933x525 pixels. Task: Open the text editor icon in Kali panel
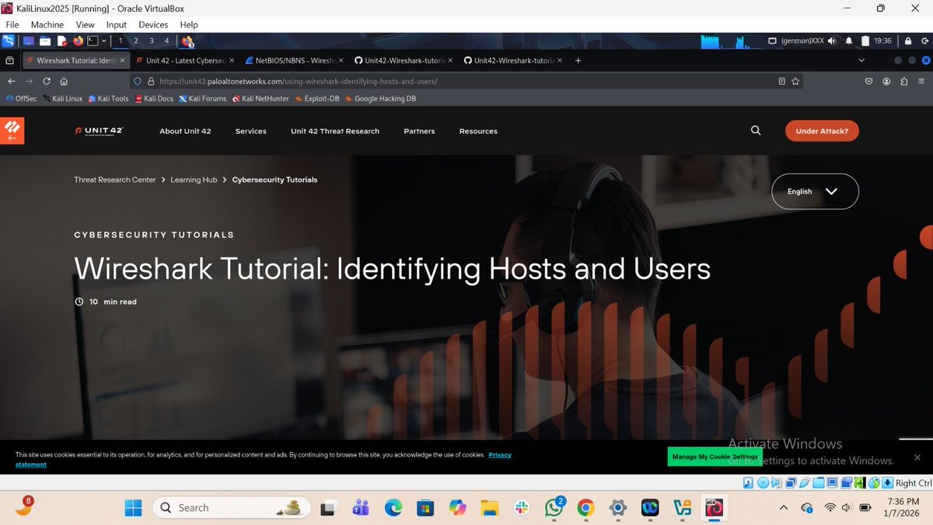pyautogui.click(x=62, y=40)
